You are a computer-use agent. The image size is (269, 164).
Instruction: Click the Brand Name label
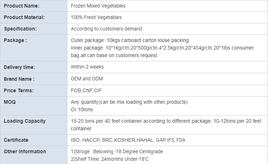(x=19, y=79)
